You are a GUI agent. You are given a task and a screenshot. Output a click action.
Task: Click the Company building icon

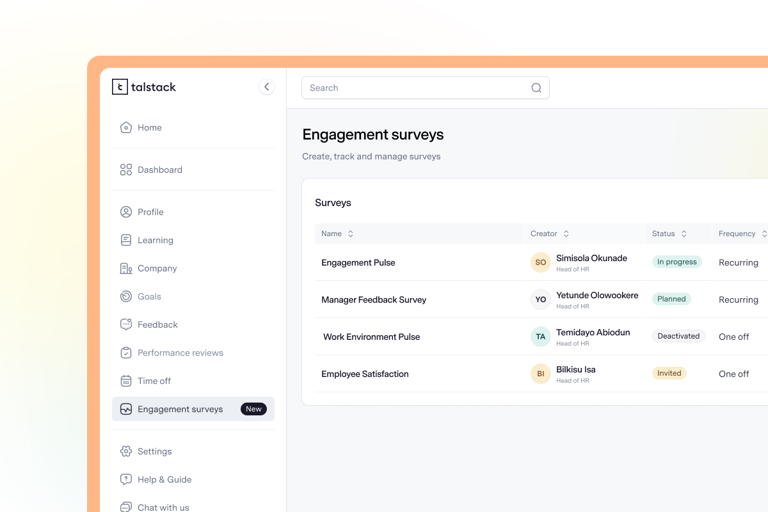coord(126,268)
